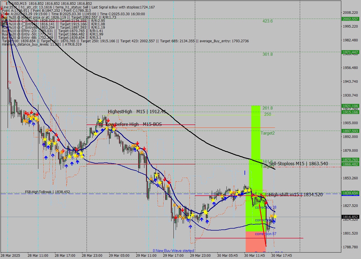Click the New Buy Wave started text
This screenshot has width=361, height=259.
click(x=173, y=251)
